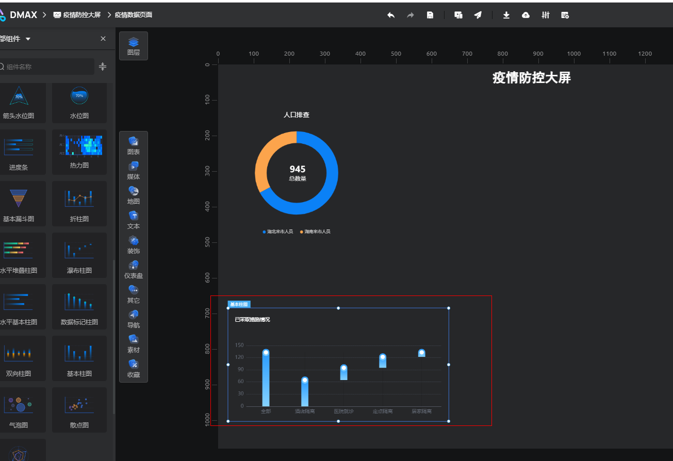Screen dimensions: 673x461
Task: Pick the 热力图 component thumbnail
Action: point(79,152)
